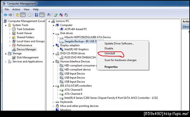
Task: Click the PLDS DVD-RW drive icon
Action: point(61,57)
